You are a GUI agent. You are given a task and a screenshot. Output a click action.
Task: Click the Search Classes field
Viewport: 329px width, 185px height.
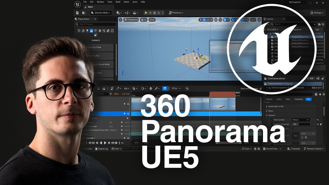95,24
